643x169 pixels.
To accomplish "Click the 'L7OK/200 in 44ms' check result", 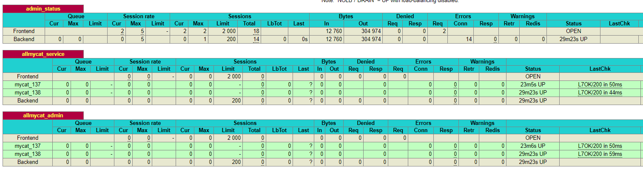I will click(600, 93).
